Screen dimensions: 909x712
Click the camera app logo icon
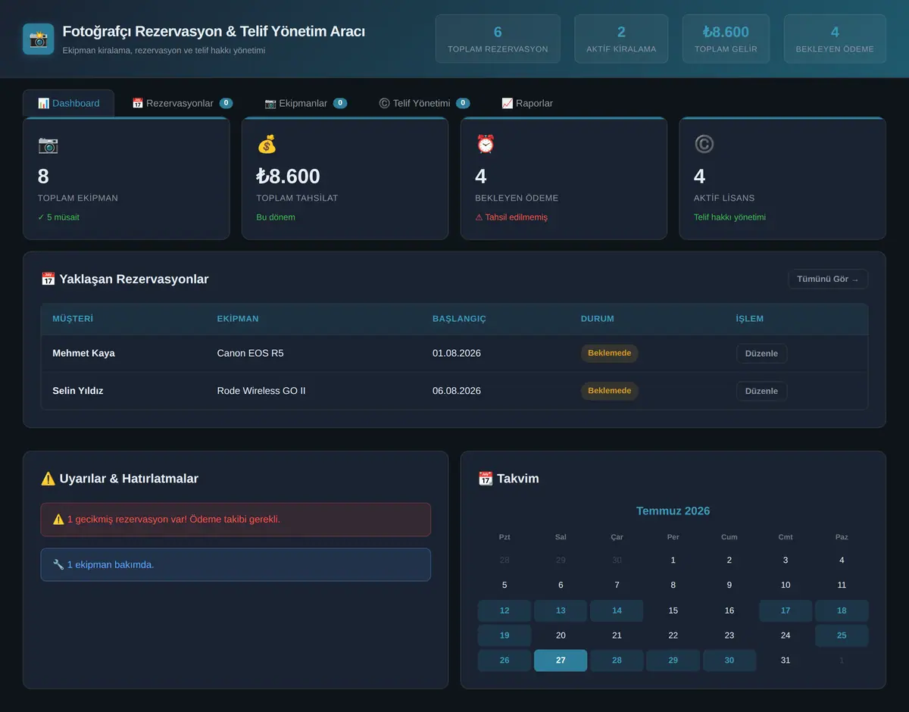point(39,39)
